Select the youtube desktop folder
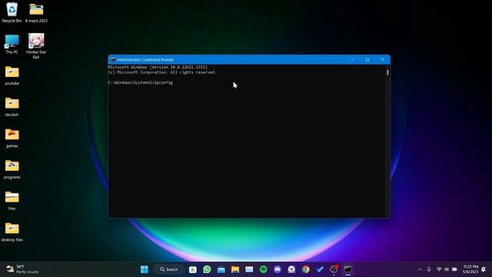This screenshot has height=277, width=492. coord(12,75)
